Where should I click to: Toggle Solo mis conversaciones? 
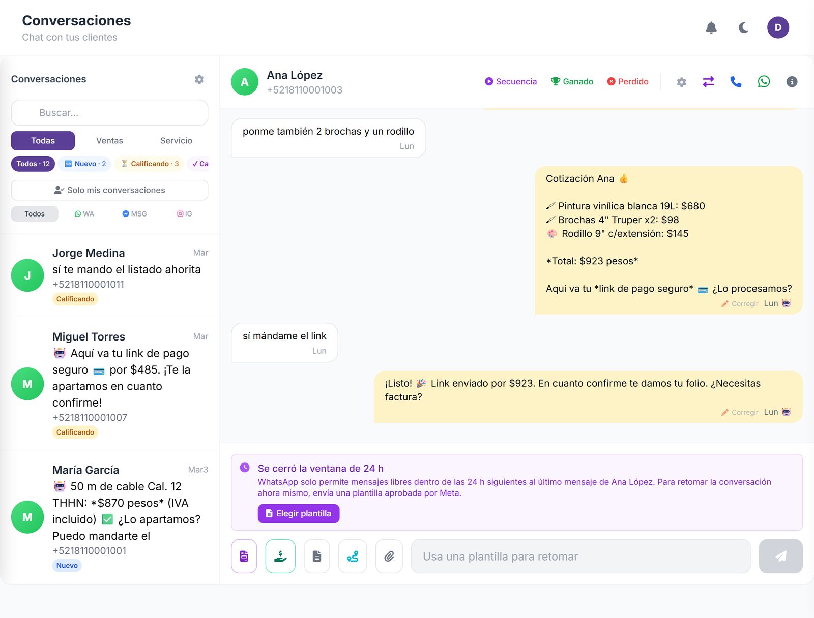109,190
